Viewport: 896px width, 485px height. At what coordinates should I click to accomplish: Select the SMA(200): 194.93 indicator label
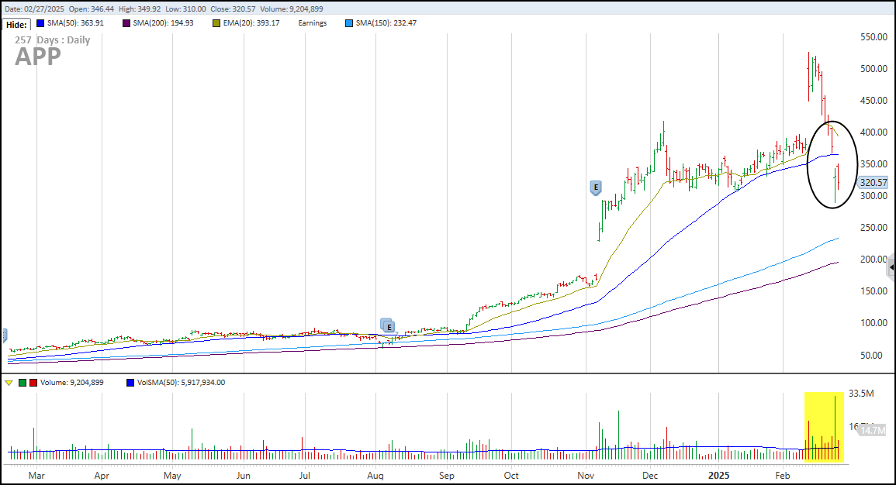pos(164,23)
